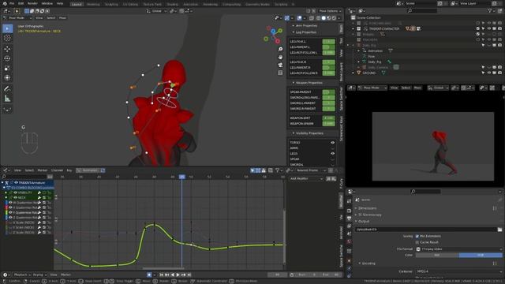Select the Transform tool in left toolbar
Viewport: 505px width, 284px height.
[x=7, y=78]
